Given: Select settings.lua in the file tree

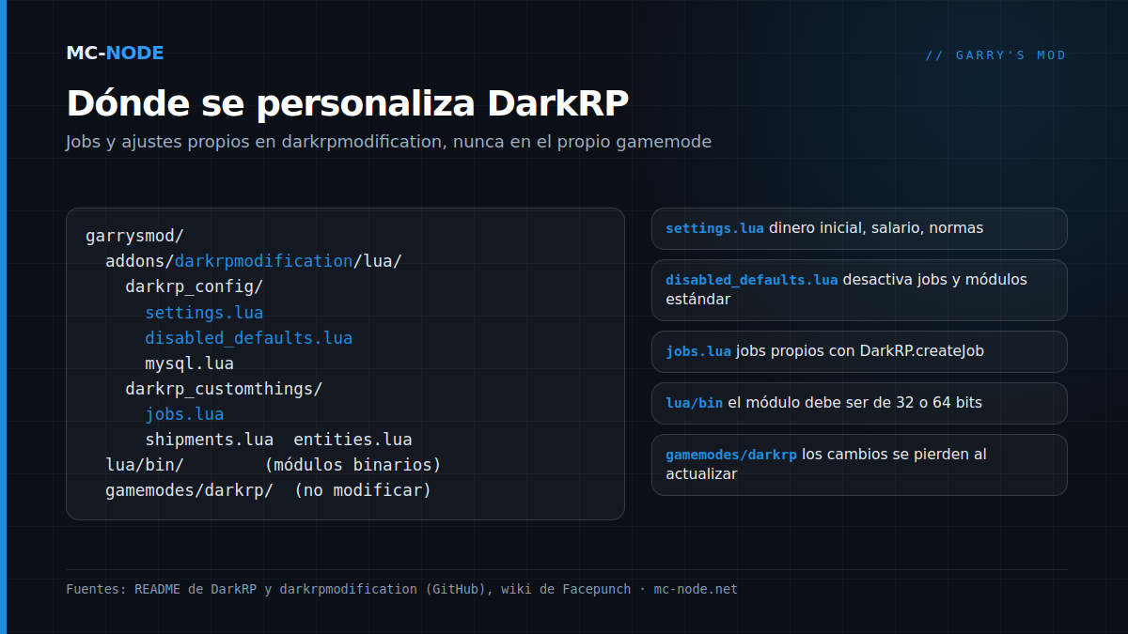Looking at the screenshot, I should 204,312.
